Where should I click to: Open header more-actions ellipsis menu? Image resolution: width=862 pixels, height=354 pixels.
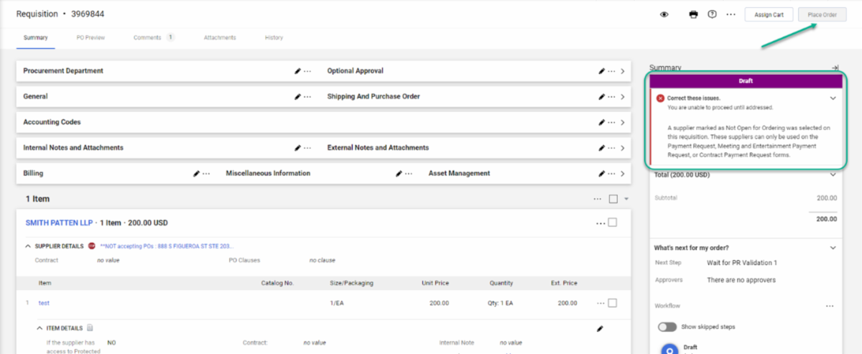(731, 14)
